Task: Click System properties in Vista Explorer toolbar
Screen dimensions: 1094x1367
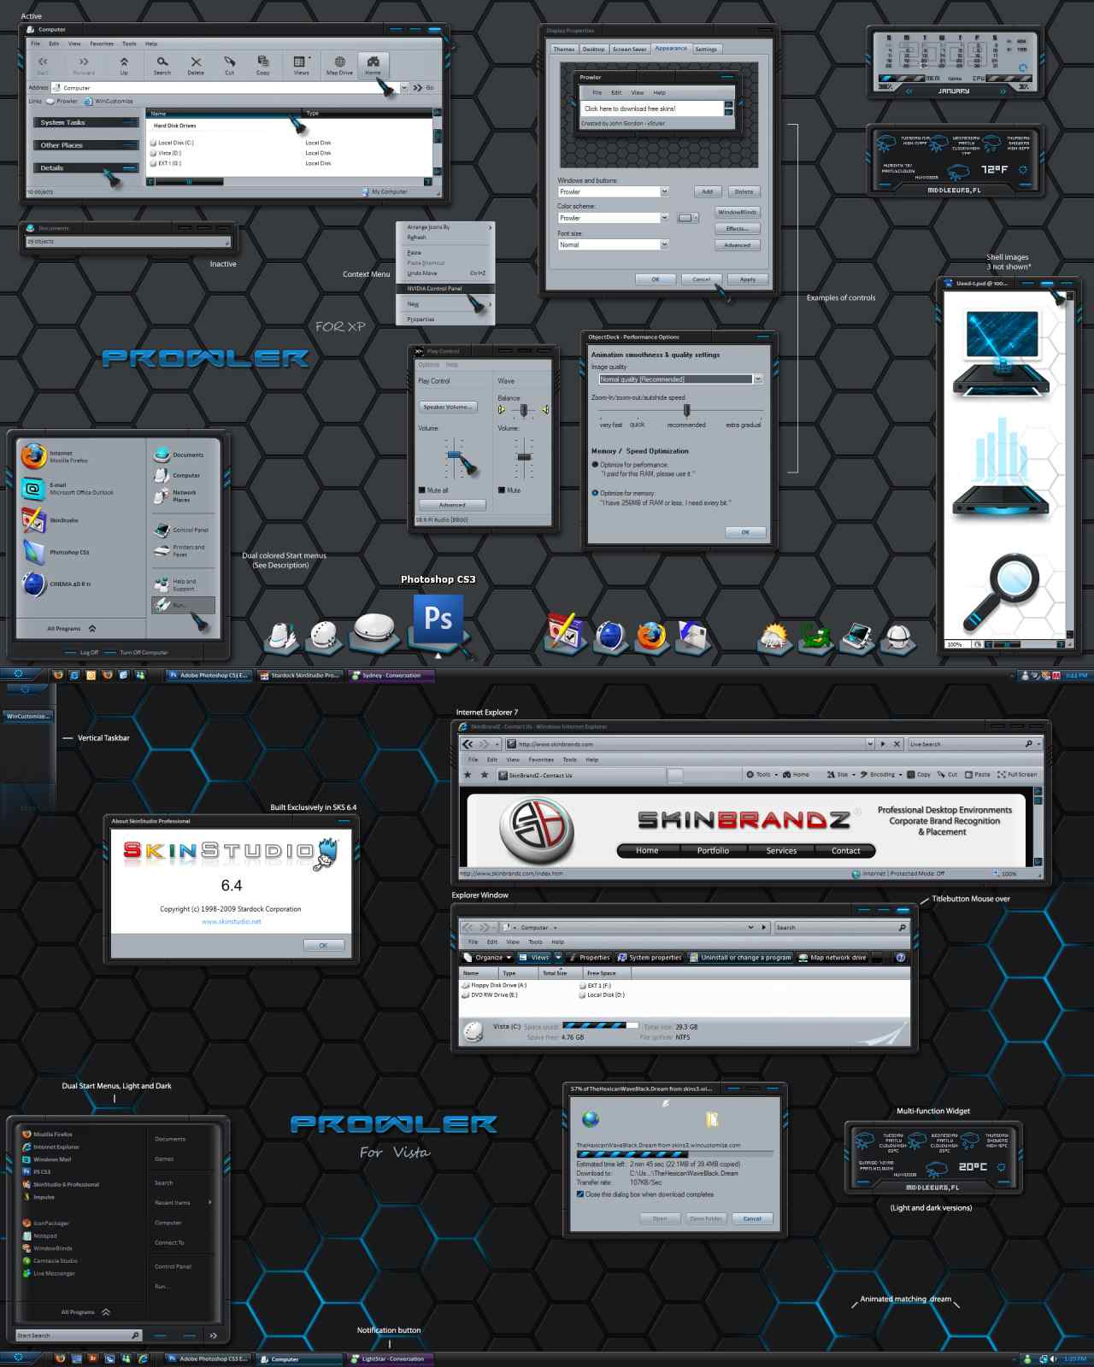Action: click(650, 958)
